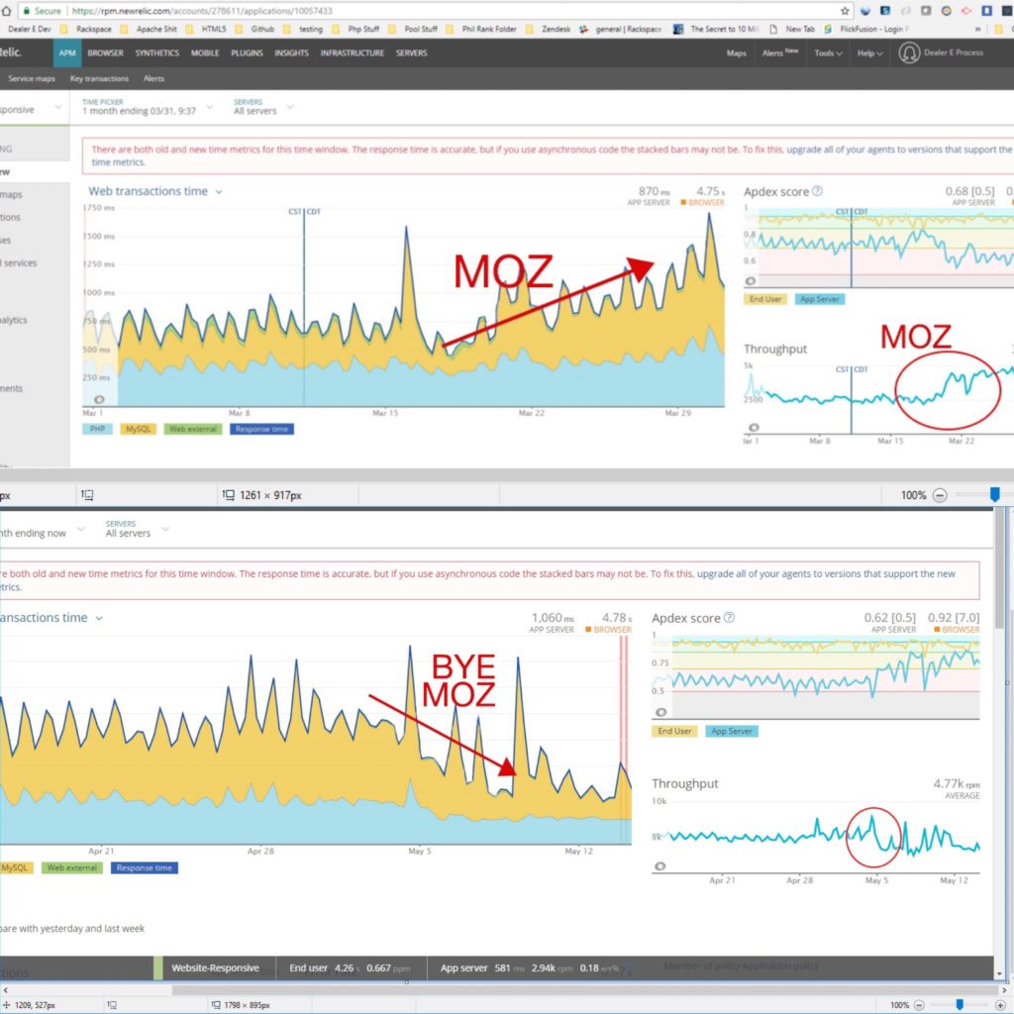Click the Website-Responsive status bar label
The image size is (1014, 1014).
click(215, 968)
